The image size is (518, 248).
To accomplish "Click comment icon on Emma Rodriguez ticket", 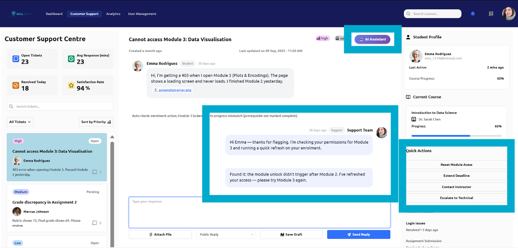I will (x=95, y=172).
